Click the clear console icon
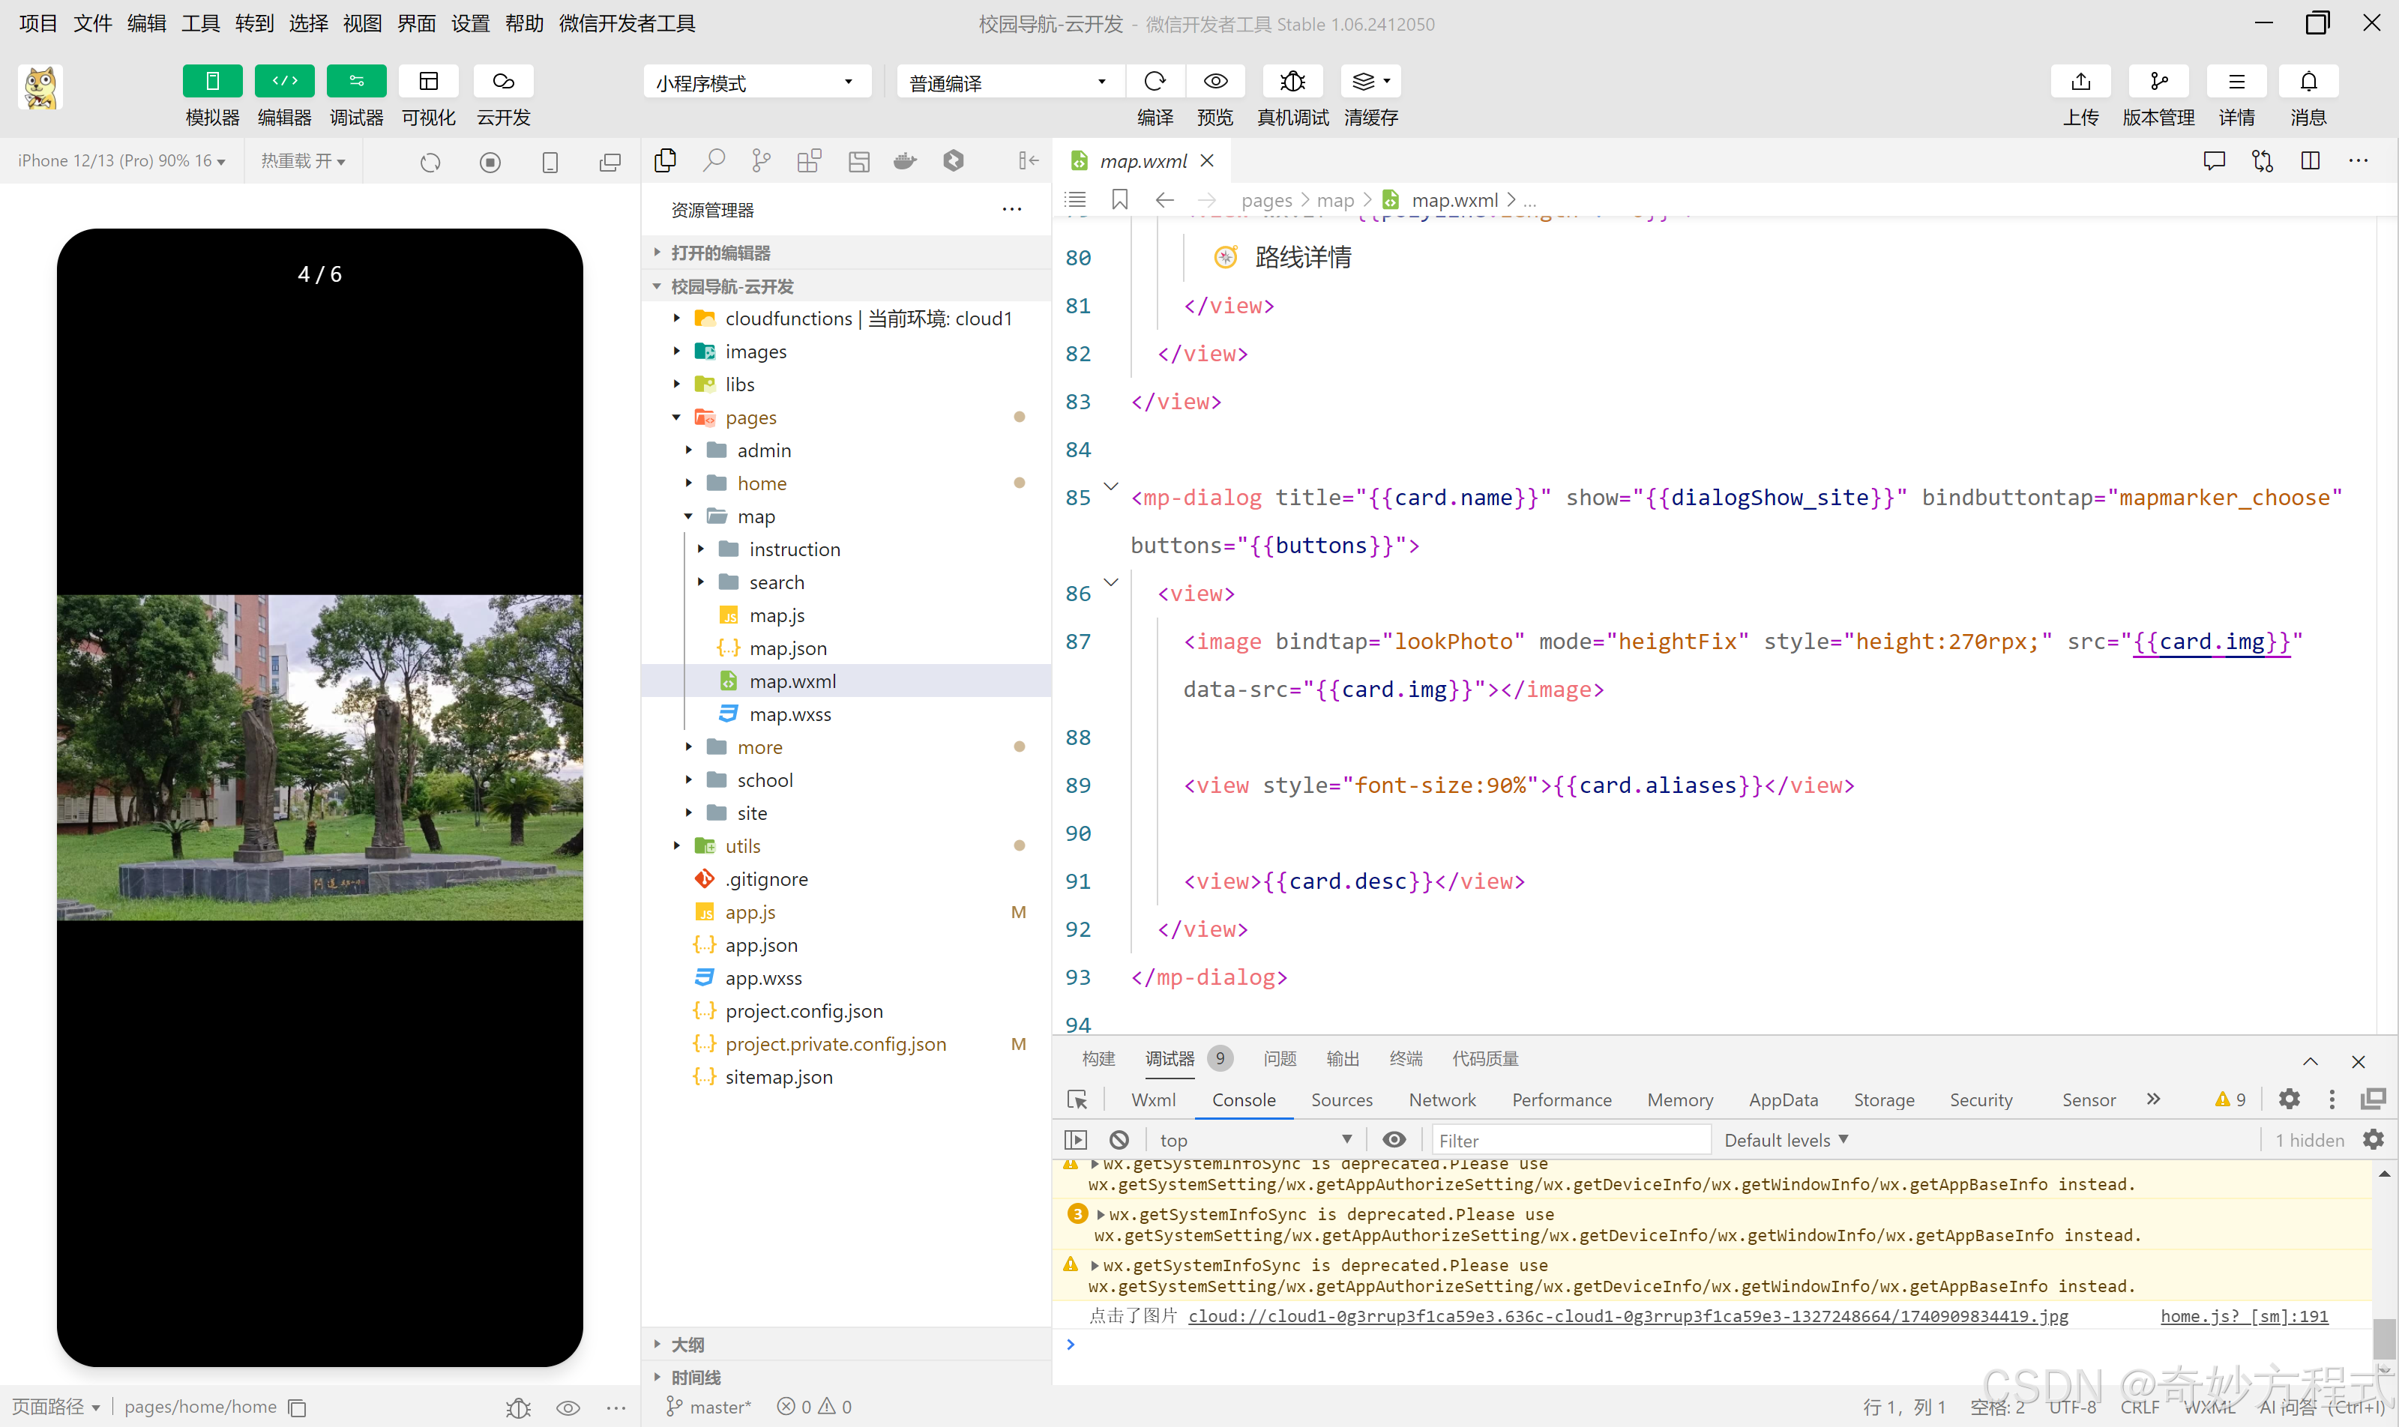Viewport: 2399px width, 1427px height. click(x=1119, y=1139)
